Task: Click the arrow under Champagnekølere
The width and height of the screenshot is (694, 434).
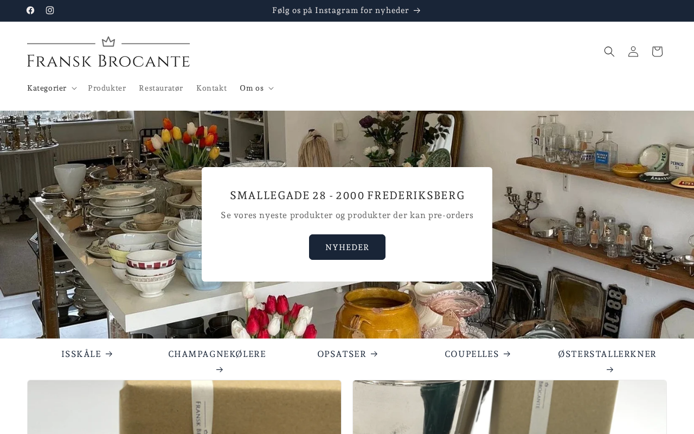Action: [220, 370]
